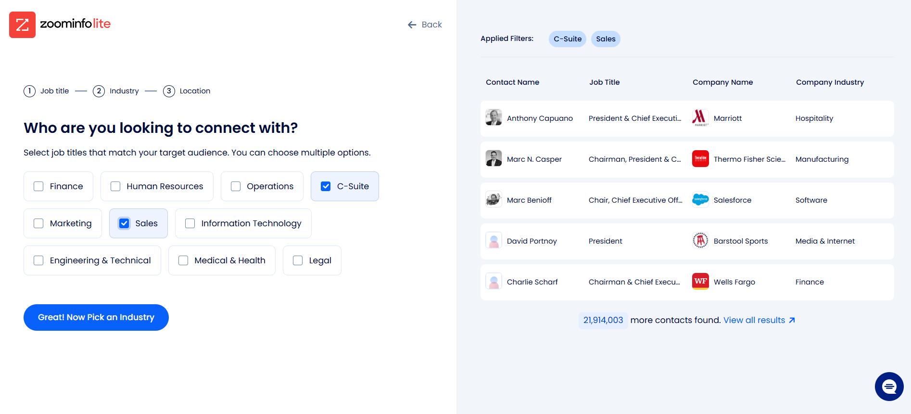911x414 pixels.
Task: Click the Anthony Capuano contact name
Action: tap(540, 118)
